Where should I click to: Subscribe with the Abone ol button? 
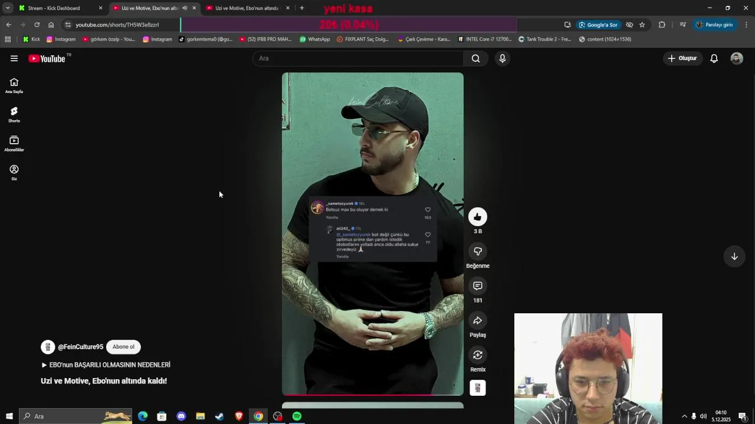point(123,347)
